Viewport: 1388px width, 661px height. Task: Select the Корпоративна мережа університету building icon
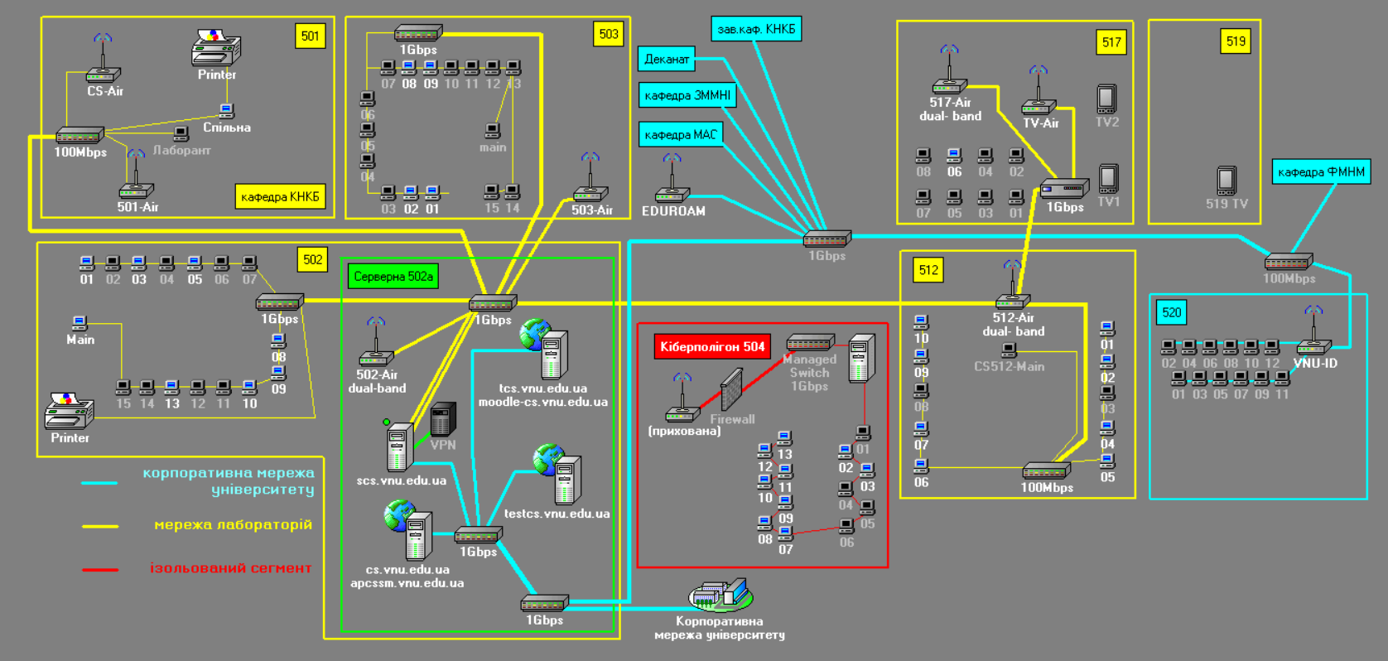720,594
